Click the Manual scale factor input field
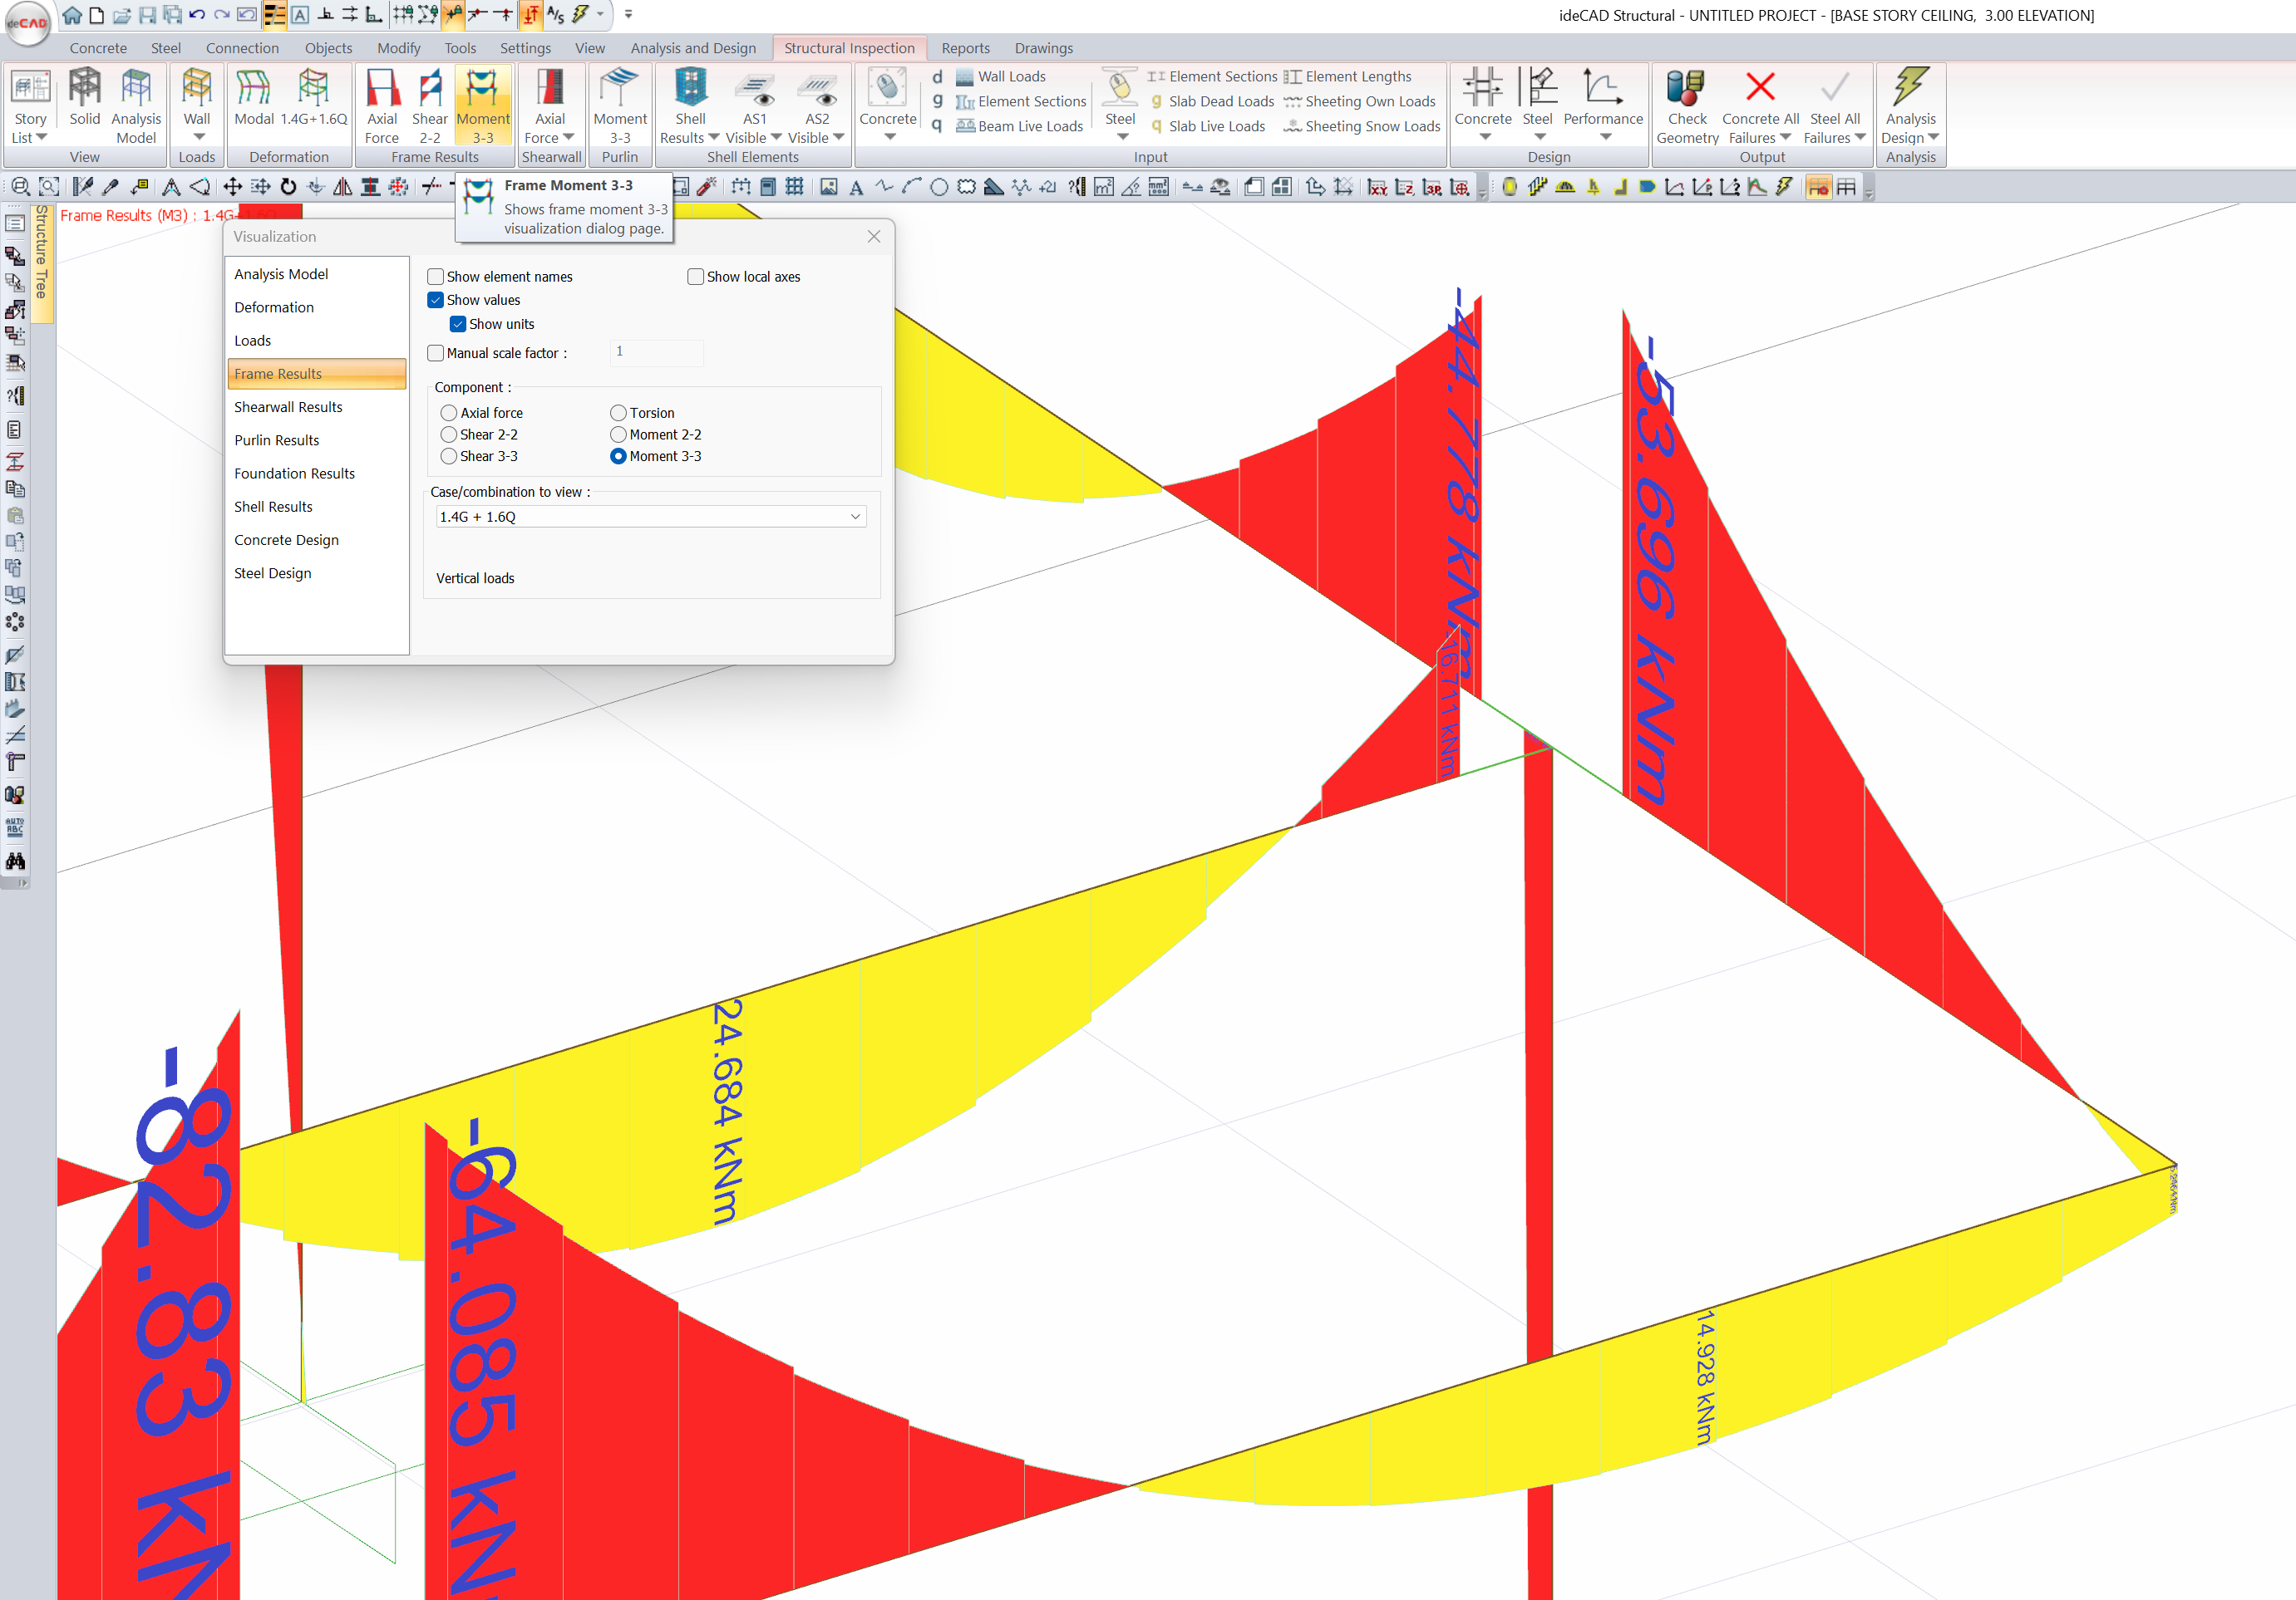 click(656, 351)
